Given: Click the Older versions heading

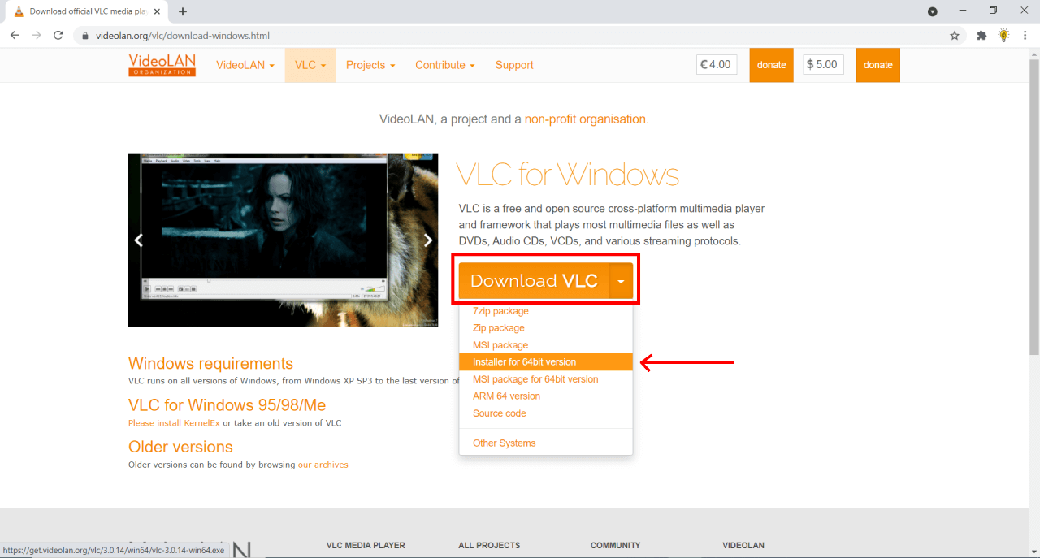Looking at the screenshot, I should (180, 447).
